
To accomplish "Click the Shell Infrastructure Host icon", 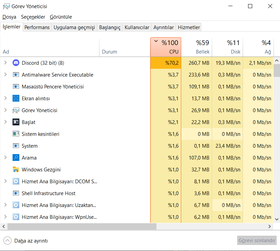I will pyautogui.click(x=16, y=193).
